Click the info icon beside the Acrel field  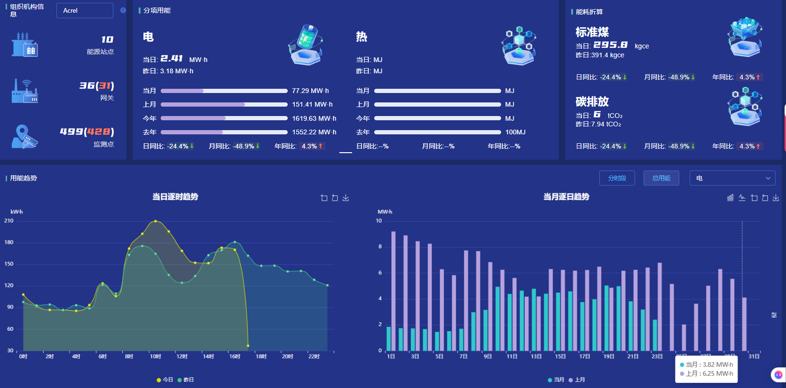123,10
